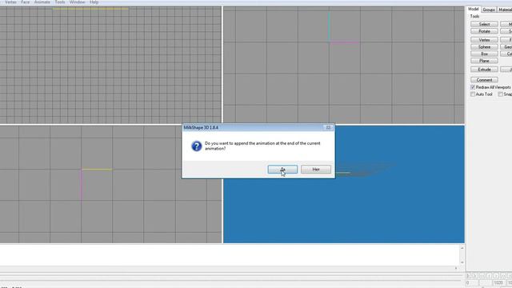Choose the Plane primitive button

tap(484, 61)
